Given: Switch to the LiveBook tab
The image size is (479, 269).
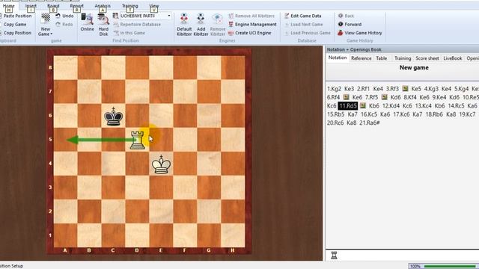Looking at the screenshot, I should point(452,58).
